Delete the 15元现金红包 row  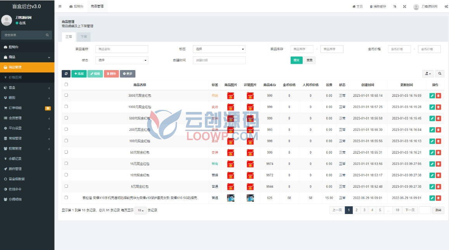(x=439, y=164)
